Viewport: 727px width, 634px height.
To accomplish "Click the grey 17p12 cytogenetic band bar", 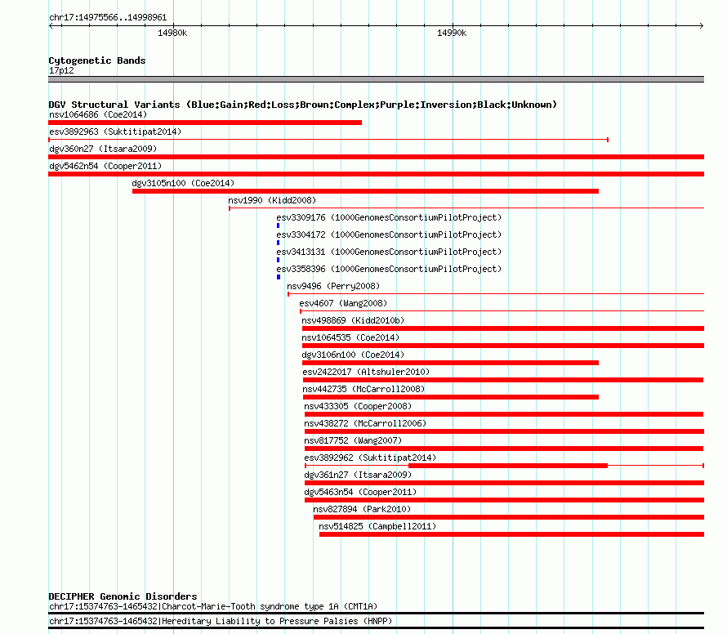I will click(x=376, y=79).
